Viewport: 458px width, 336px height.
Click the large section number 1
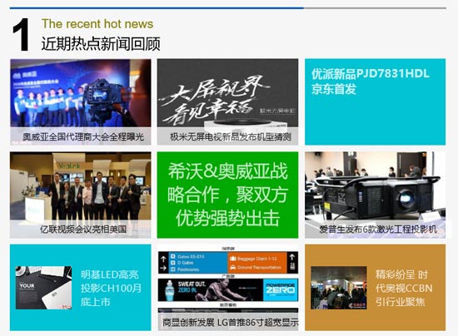pos(21,34)
